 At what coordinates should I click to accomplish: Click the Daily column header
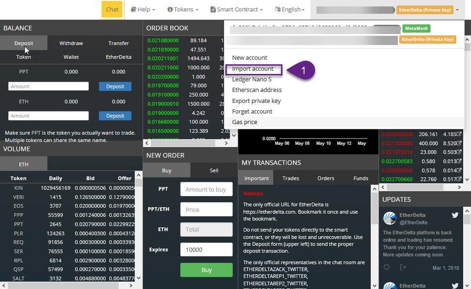click(55, 178)
